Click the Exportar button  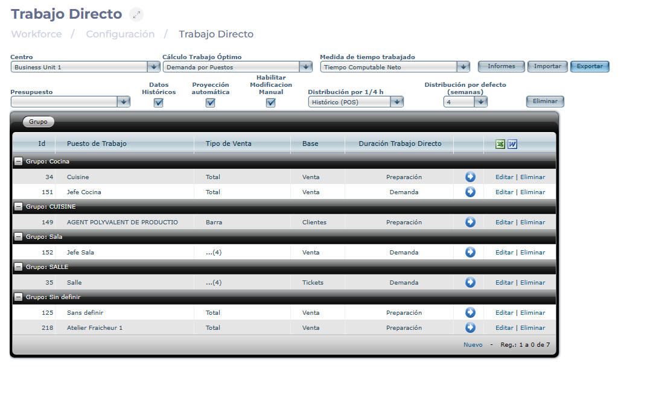pos(590,66)
